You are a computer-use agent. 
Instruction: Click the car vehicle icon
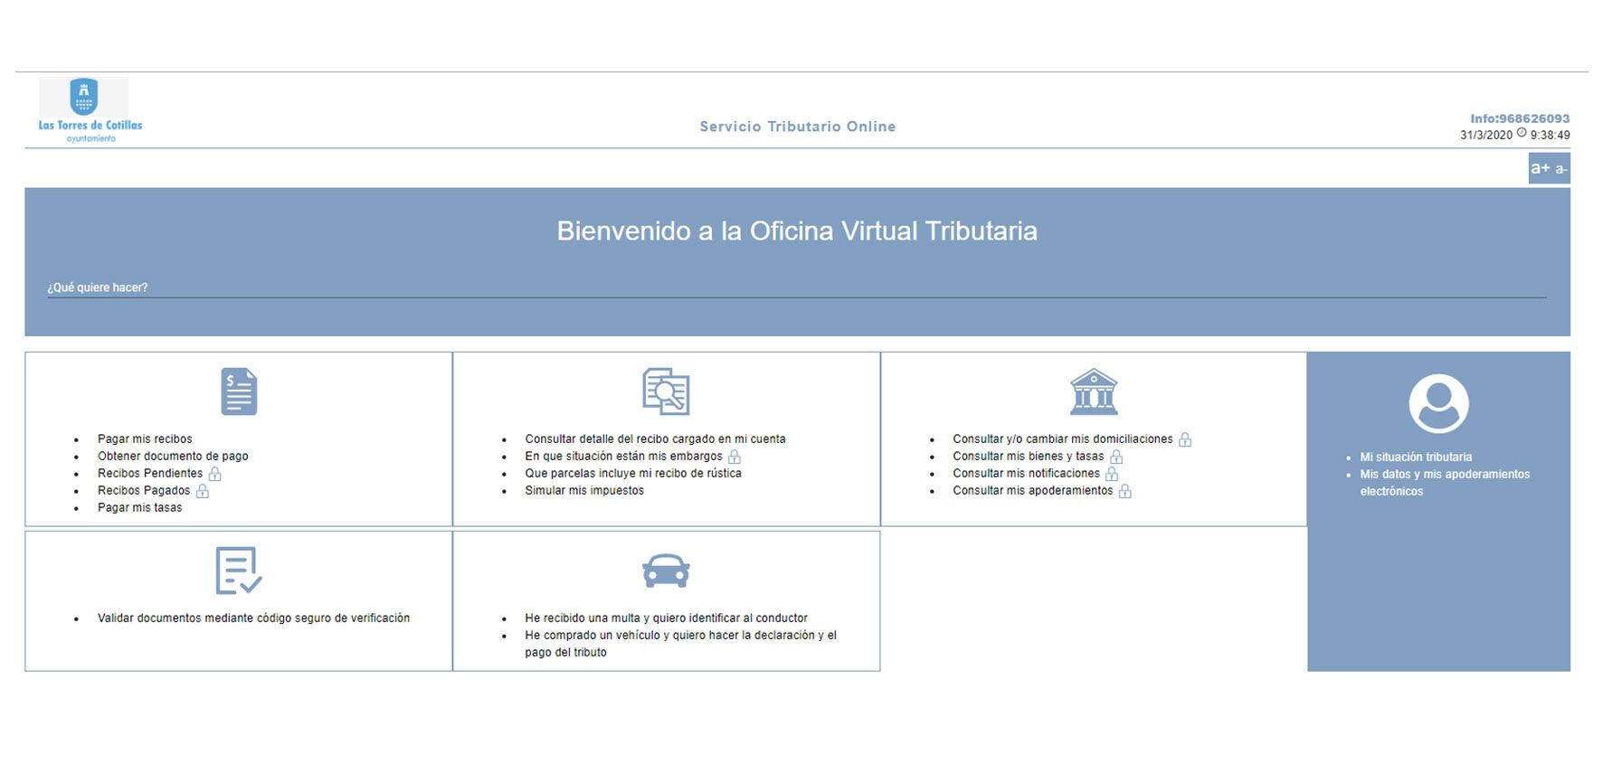point(666,571)
